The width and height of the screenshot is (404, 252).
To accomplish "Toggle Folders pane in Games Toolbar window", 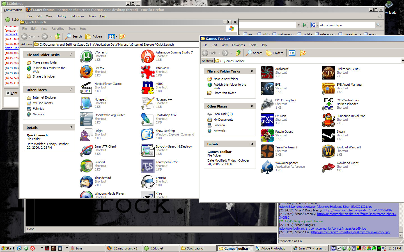I will click(275, 53).
